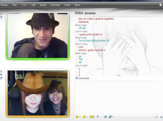
Task: Open the Games menu
Action: tap(43, 5)
